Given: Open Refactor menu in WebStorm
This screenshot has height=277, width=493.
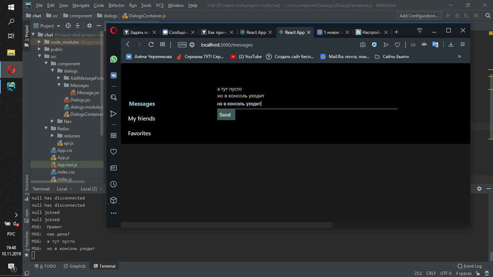Looking at the screenshot, I should point(116,5).
